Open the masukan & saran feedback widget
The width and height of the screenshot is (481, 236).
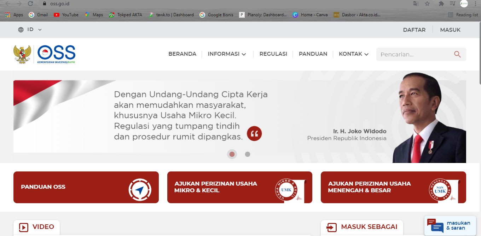[x=449, y=225]
